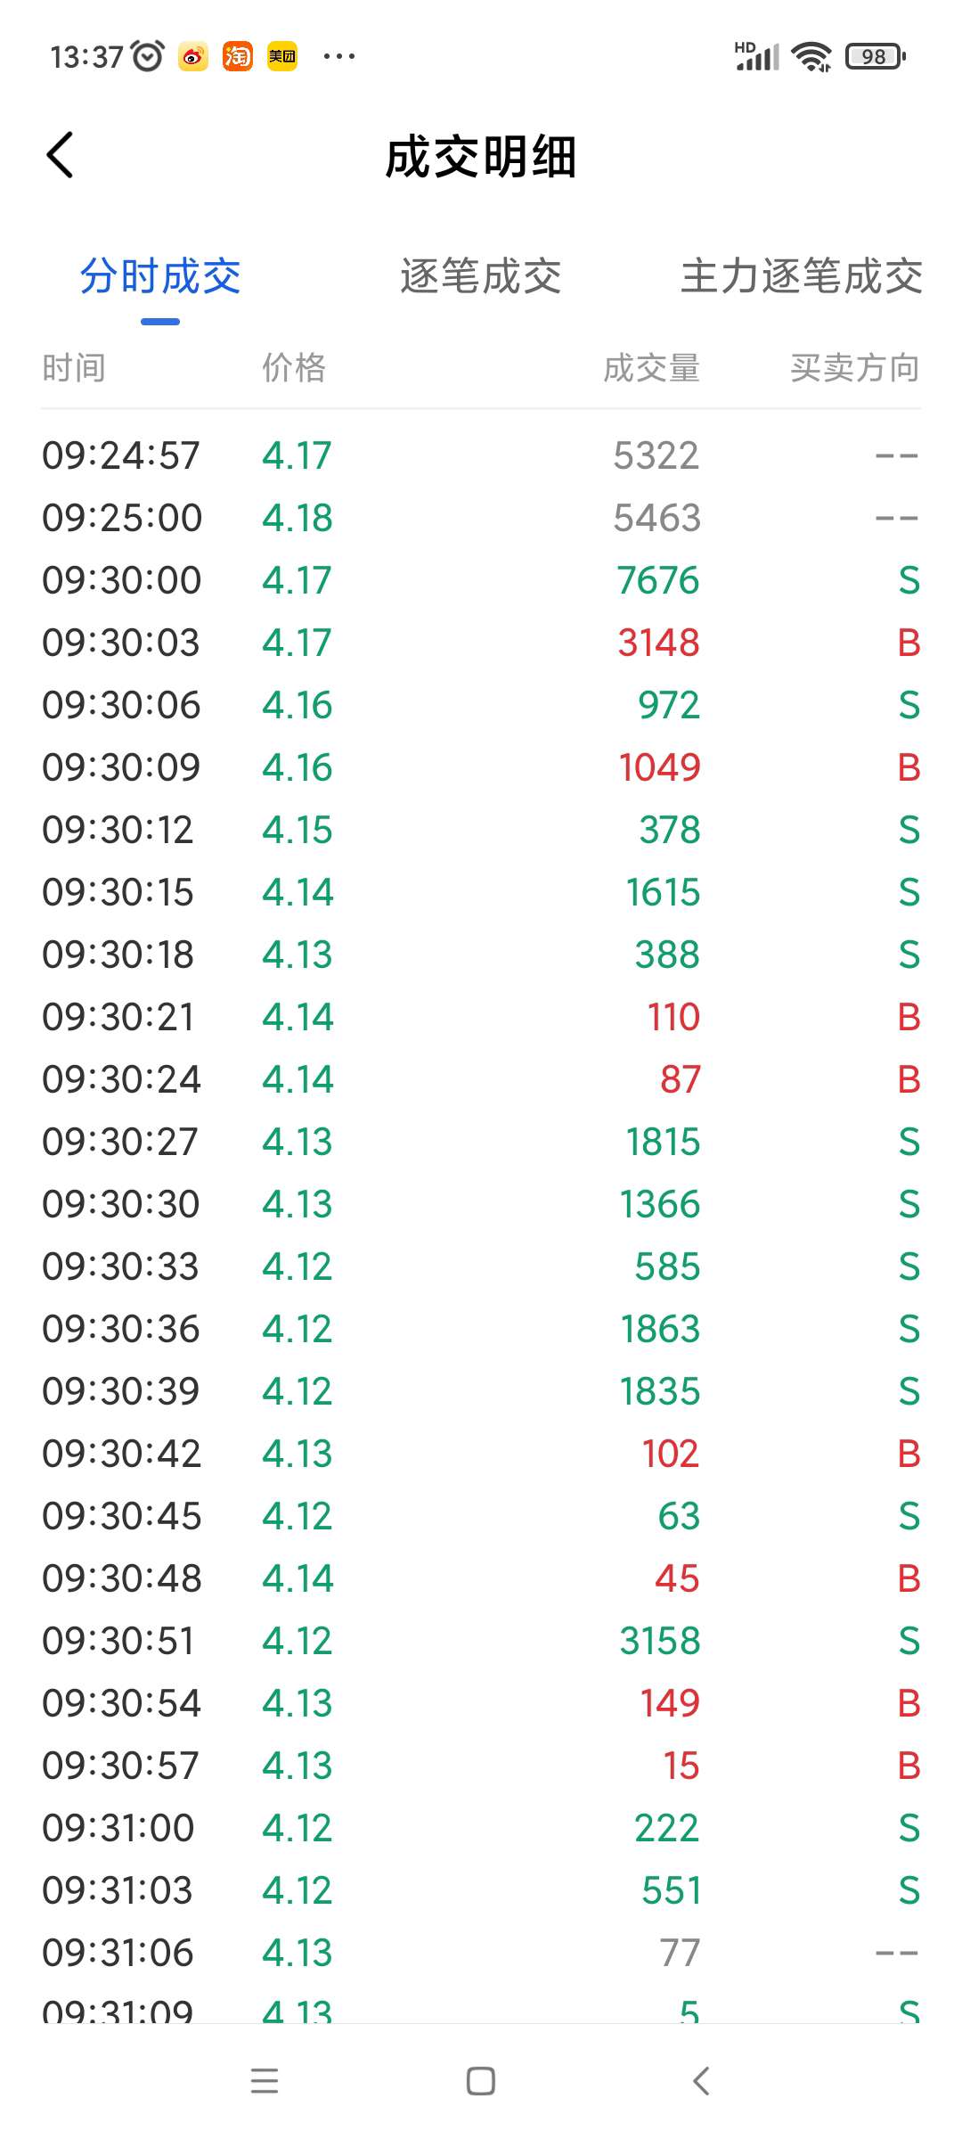Open the Android recent apps menu icon
This screenshot has width=962, height=2139.
pyautogui.click(x=265, y=2081)
